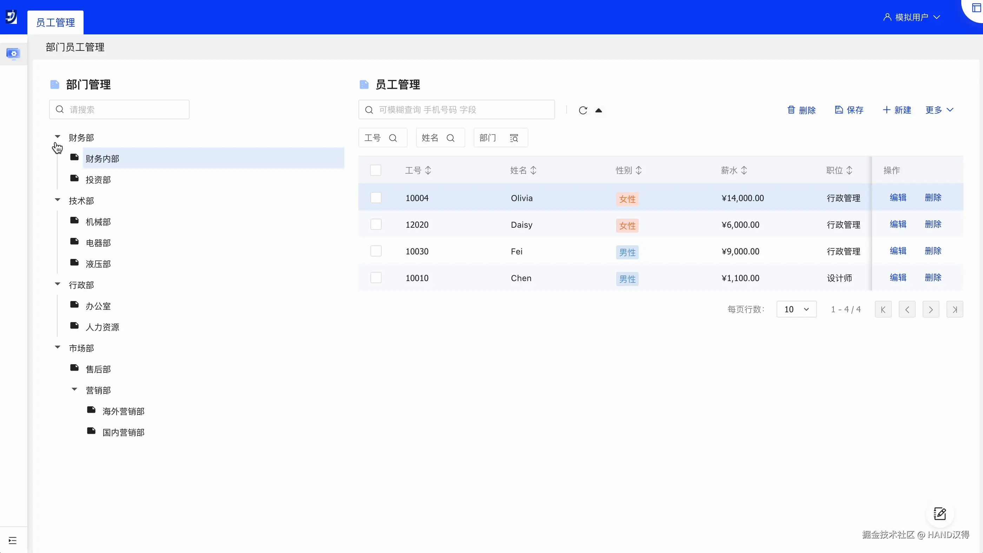Tick the checkbox for employee Chen

pos(376,278)
